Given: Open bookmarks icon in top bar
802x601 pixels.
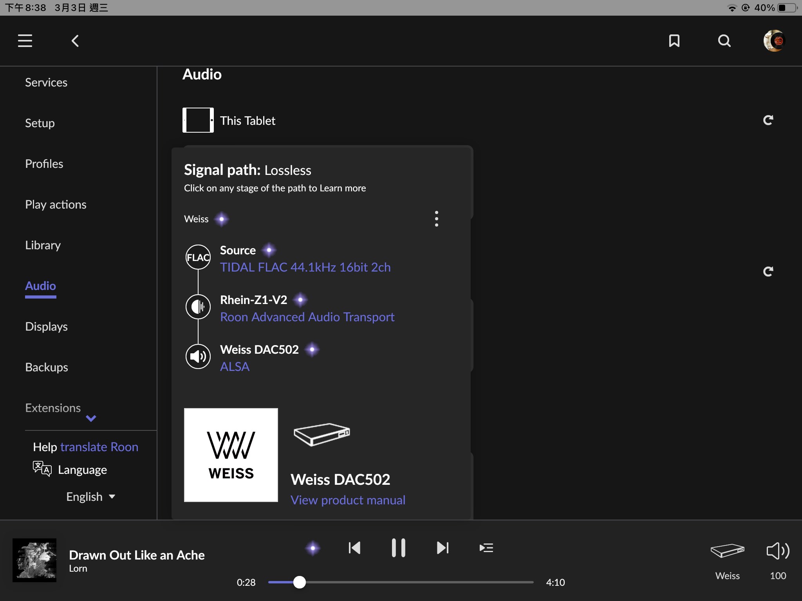Looking at the screenshot, I should coord(674,41).
